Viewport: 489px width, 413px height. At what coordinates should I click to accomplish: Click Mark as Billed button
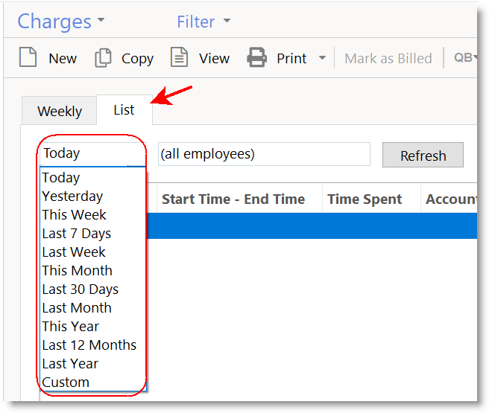point(388,58)
